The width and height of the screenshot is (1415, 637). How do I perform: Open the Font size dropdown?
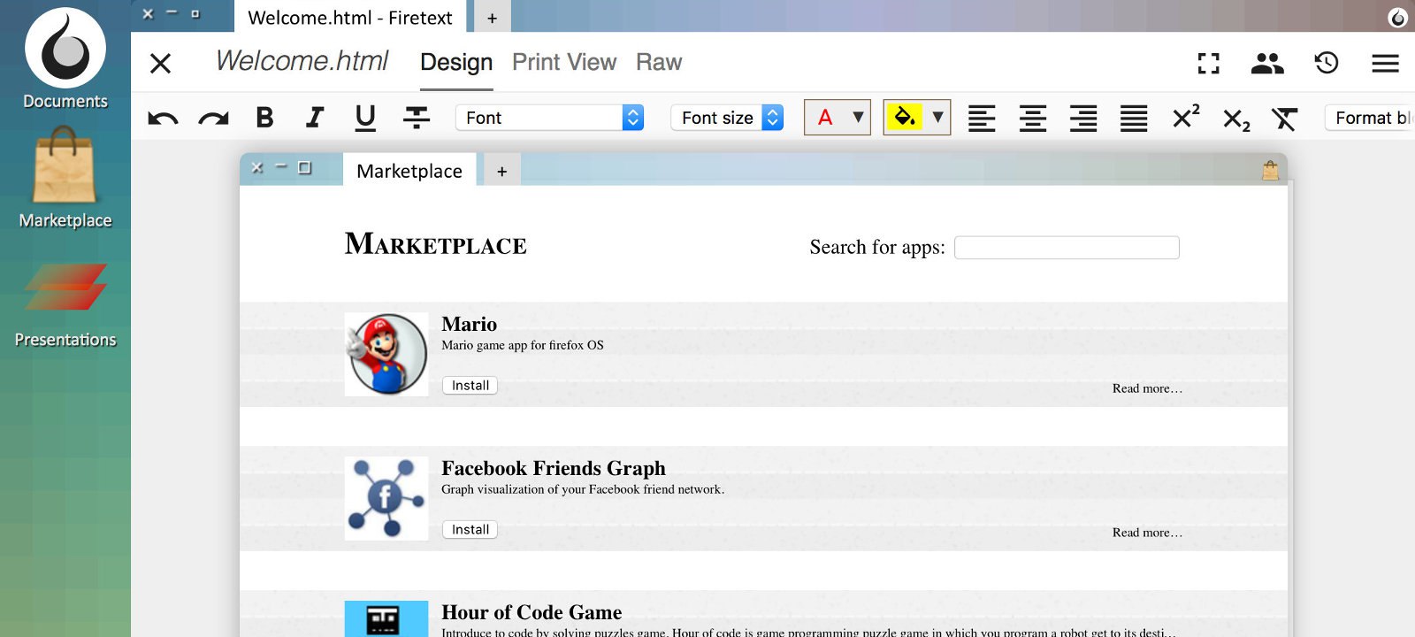point(727,118)
